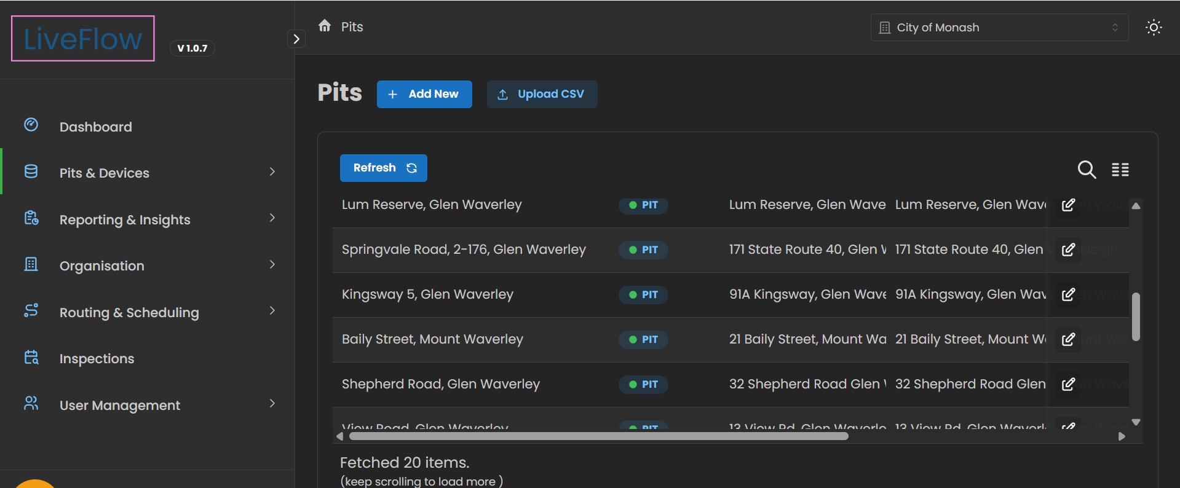The width and height of the screenshot is (1180, 488).
Task: Click the Upload CSV button
Action: click(x=542, y=94)
